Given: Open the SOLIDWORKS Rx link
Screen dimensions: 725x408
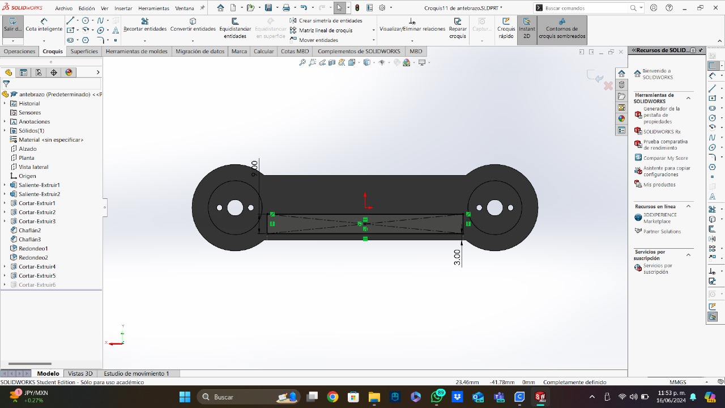Looking at the screenshot, I should [657, 131].
